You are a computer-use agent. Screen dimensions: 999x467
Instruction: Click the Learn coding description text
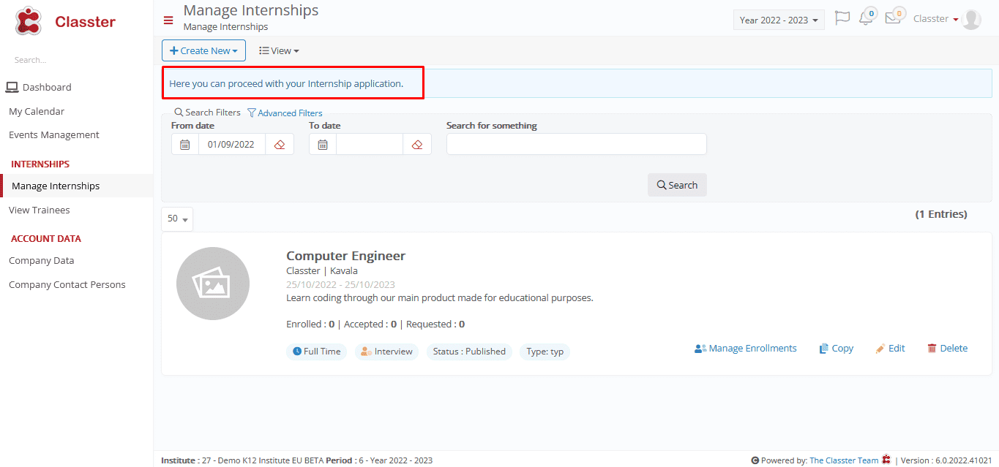coord(440,298)
